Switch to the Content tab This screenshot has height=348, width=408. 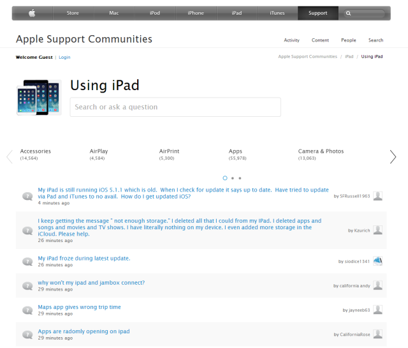pos(320,40)
